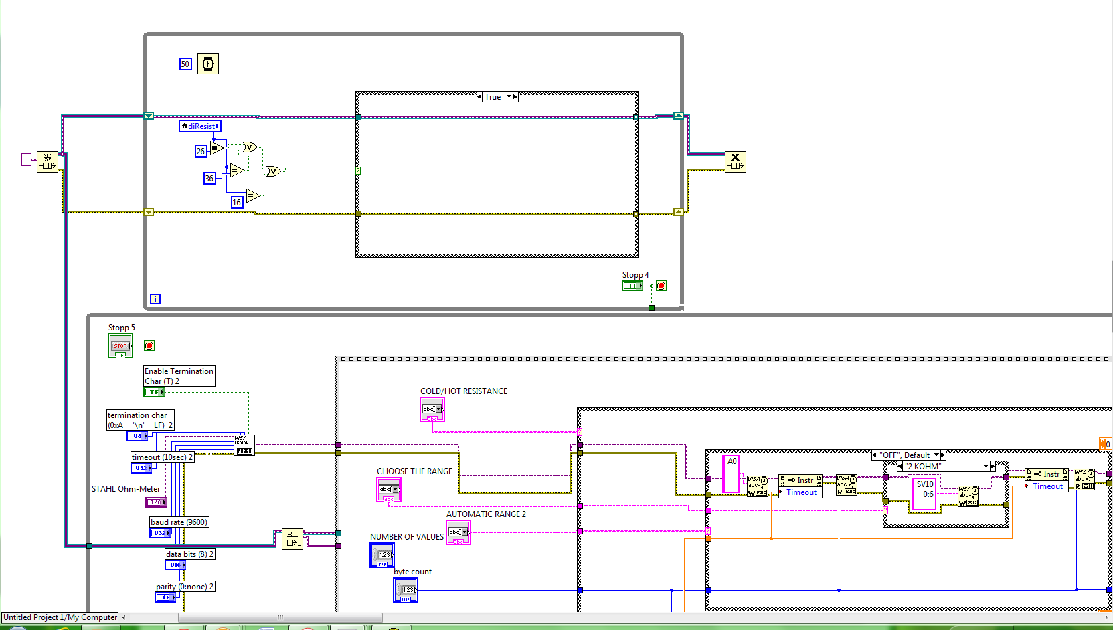Click the numeric constant 50
This screenshot has height=630, width=1113.
185,64
